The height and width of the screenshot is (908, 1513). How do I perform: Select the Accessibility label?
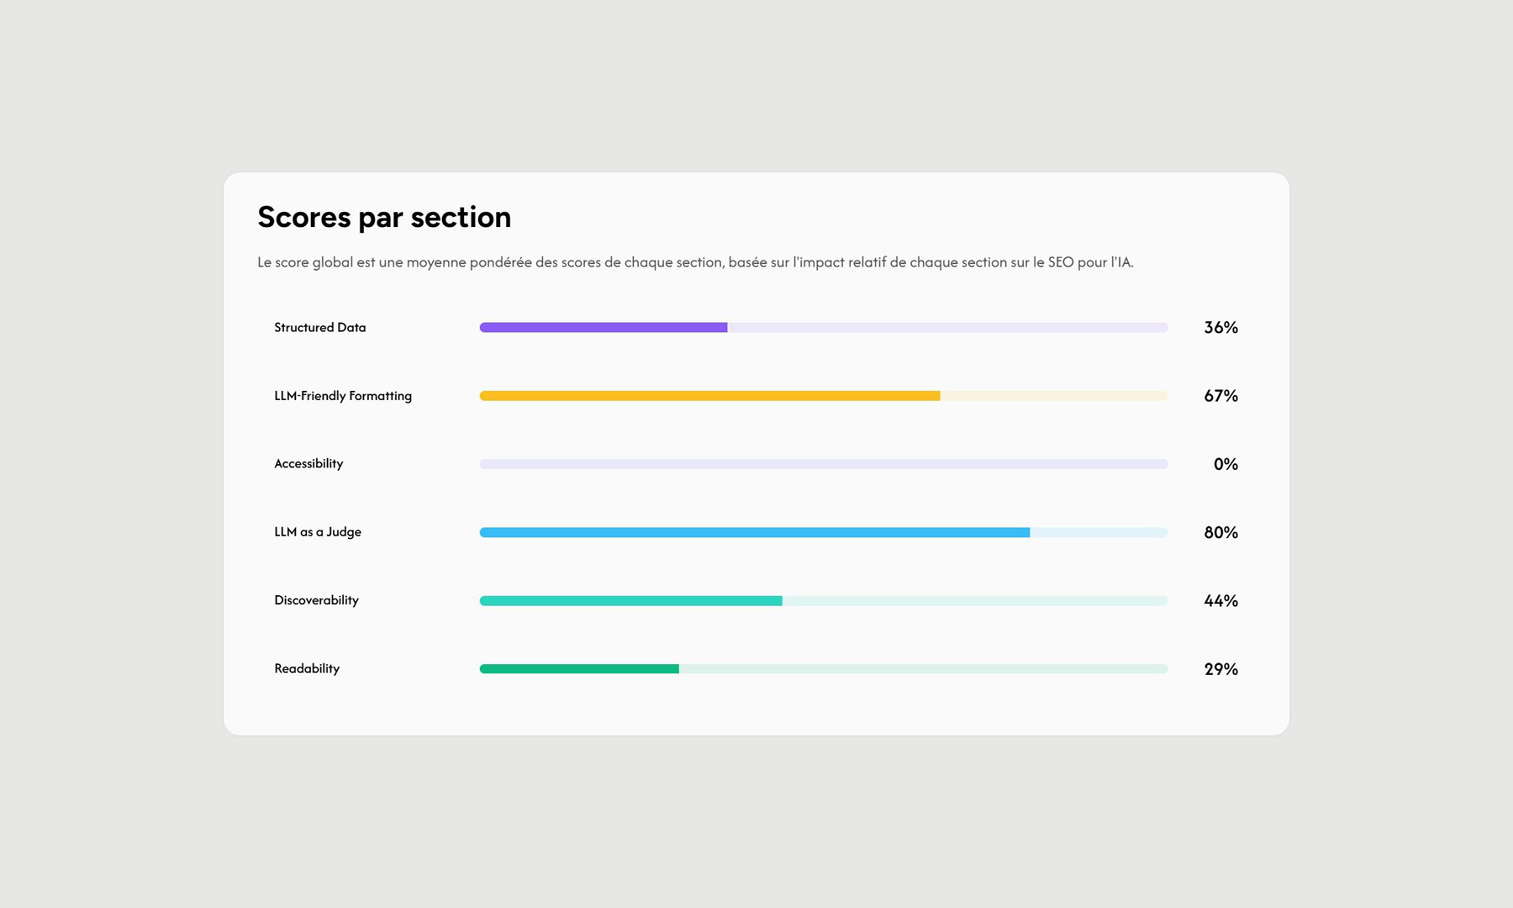(308, 464)
